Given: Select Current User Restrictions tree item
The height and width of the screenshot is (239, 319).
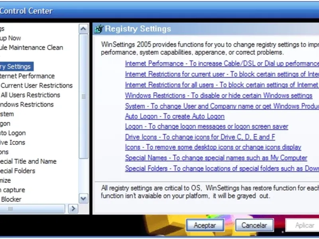Looking at the screenshot, I should [36, 86].
